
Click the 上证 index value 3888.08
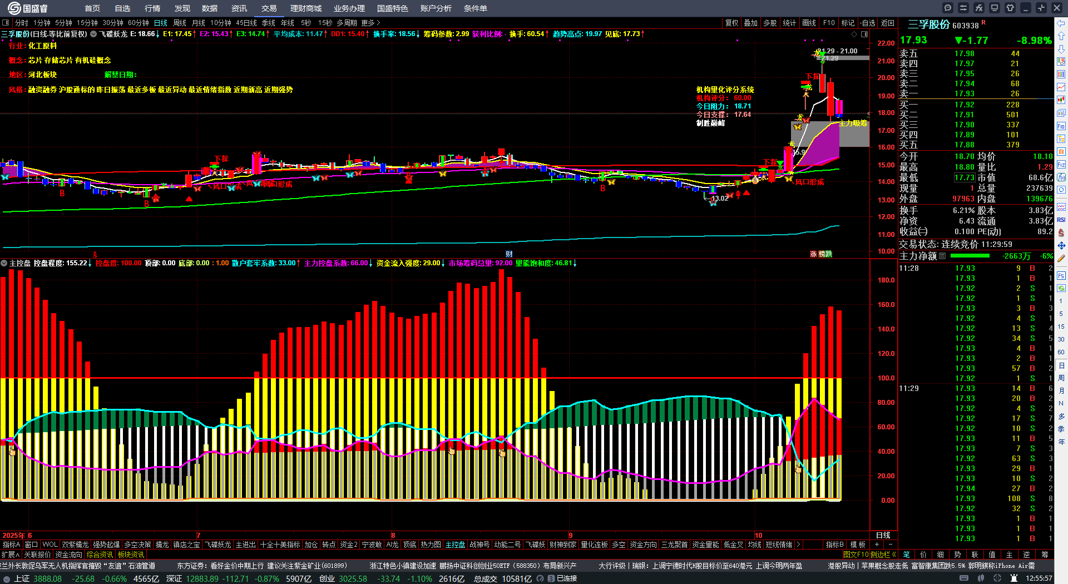click(x=47, y=578)
